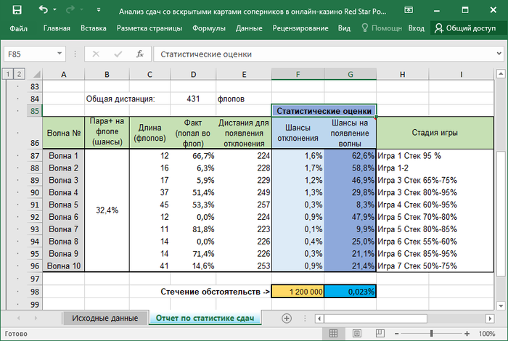This screenshot has height=341, width=508.
Task: Click the yellow cell with 1 200 000
Action: click(298, 292)
